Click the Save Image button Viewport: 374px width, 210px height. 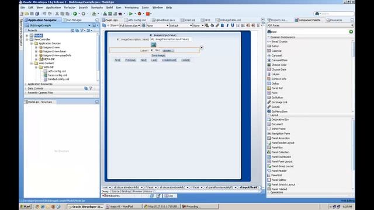(x=158, y=55)
